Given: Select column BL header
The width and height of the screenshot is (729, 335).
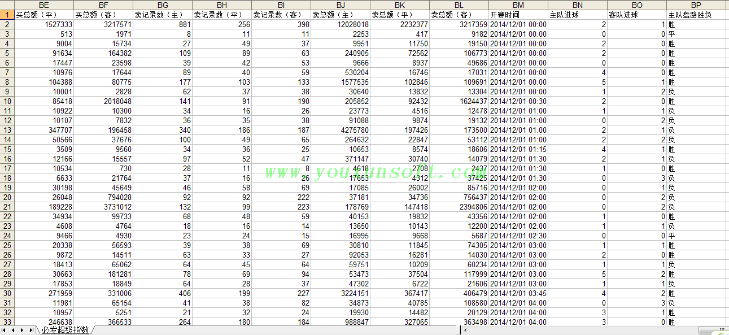Looking at the screenshot, I should 459,5.
